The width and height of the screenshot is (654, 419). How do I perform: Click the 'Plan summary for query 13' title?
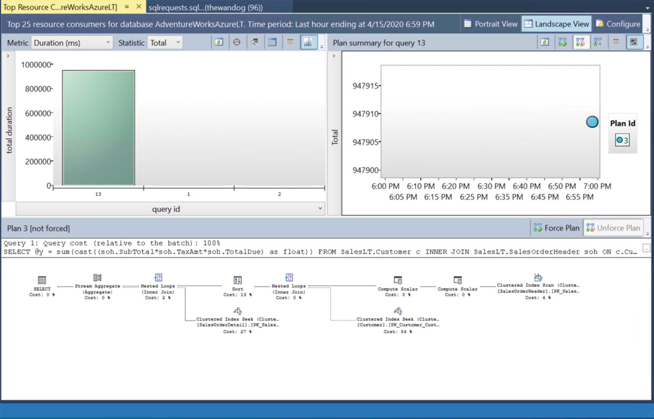pos(379,43)
